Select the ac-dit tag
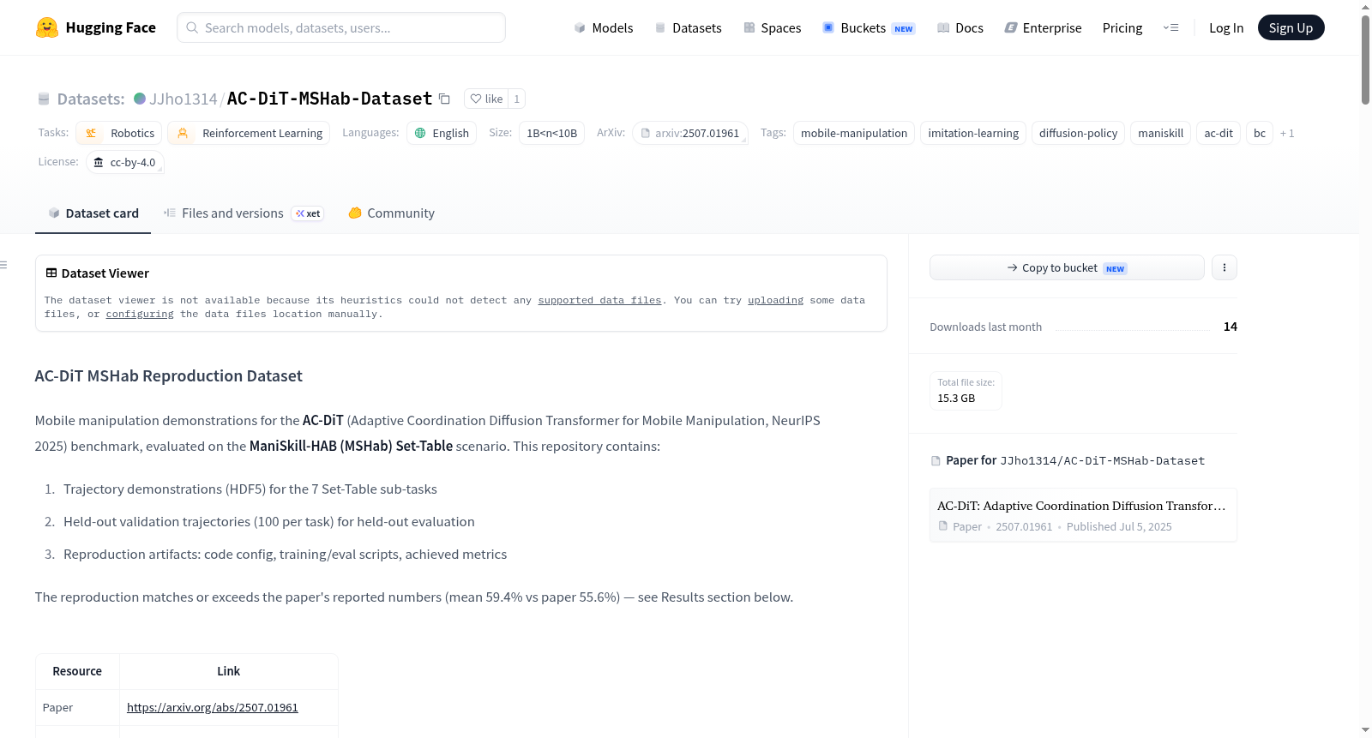1372x738 pixels. point(1219,133)
